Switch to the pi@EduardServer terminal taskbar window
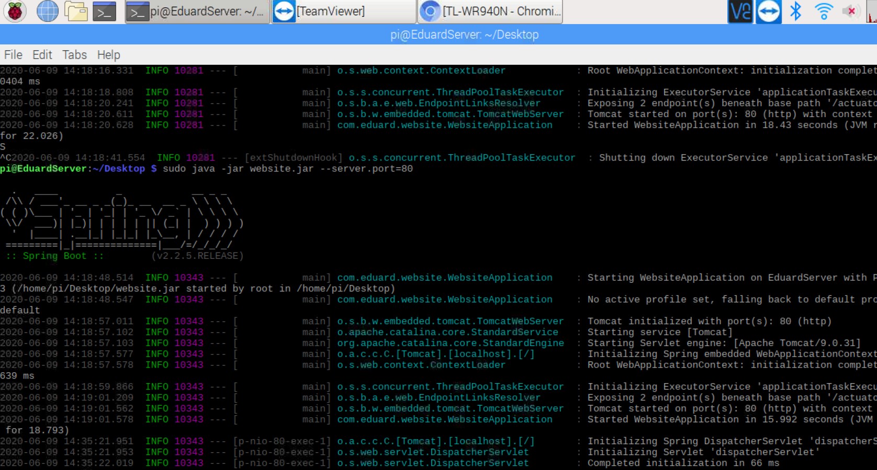The width and height of the screenshot is (877, 470). [198, 12]
